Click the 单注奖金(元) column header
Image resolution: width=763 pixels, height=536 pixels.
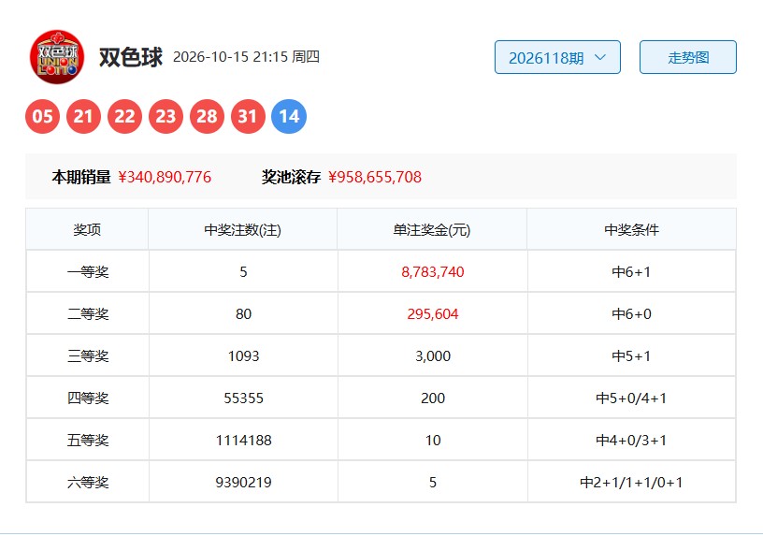pos(432,230)
